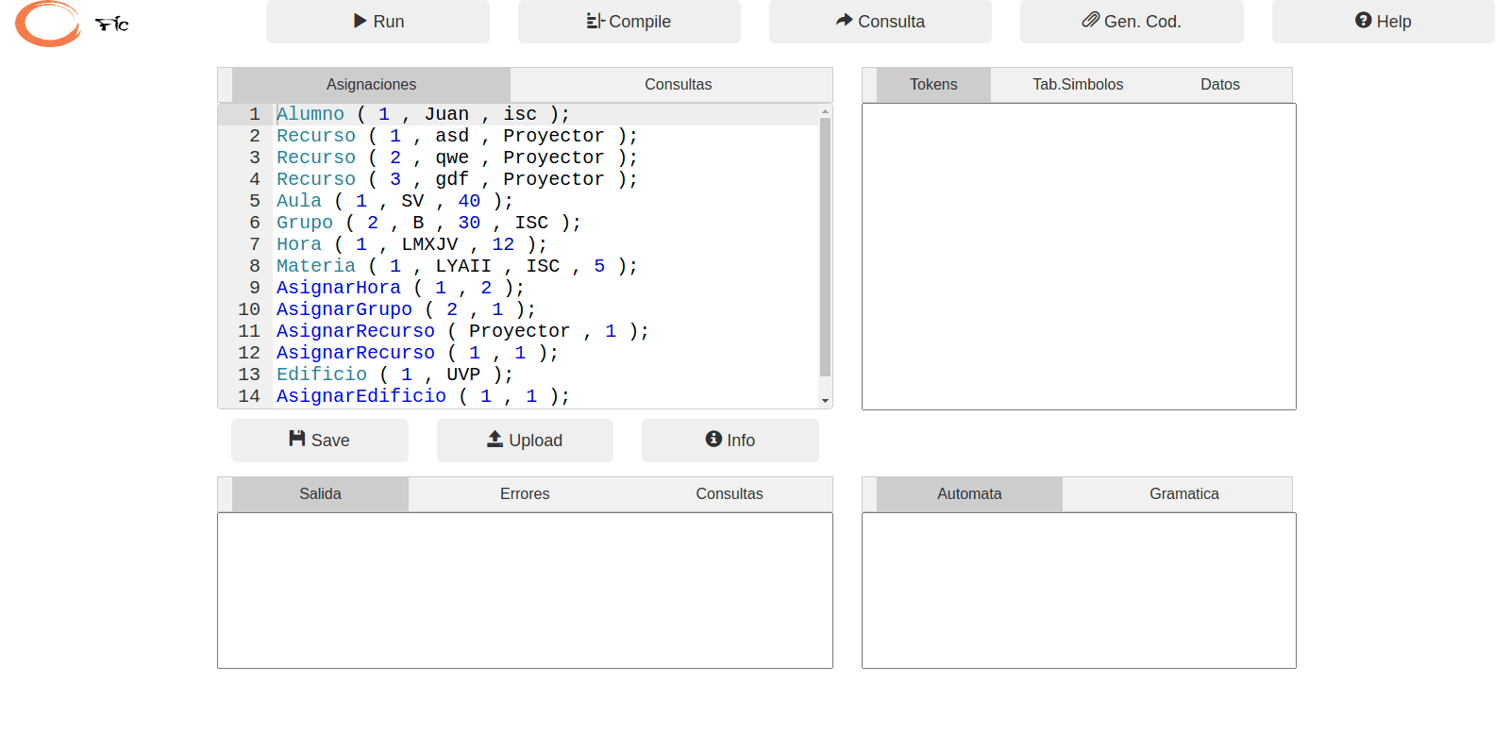Save the code using the floppy disk button

319,441
